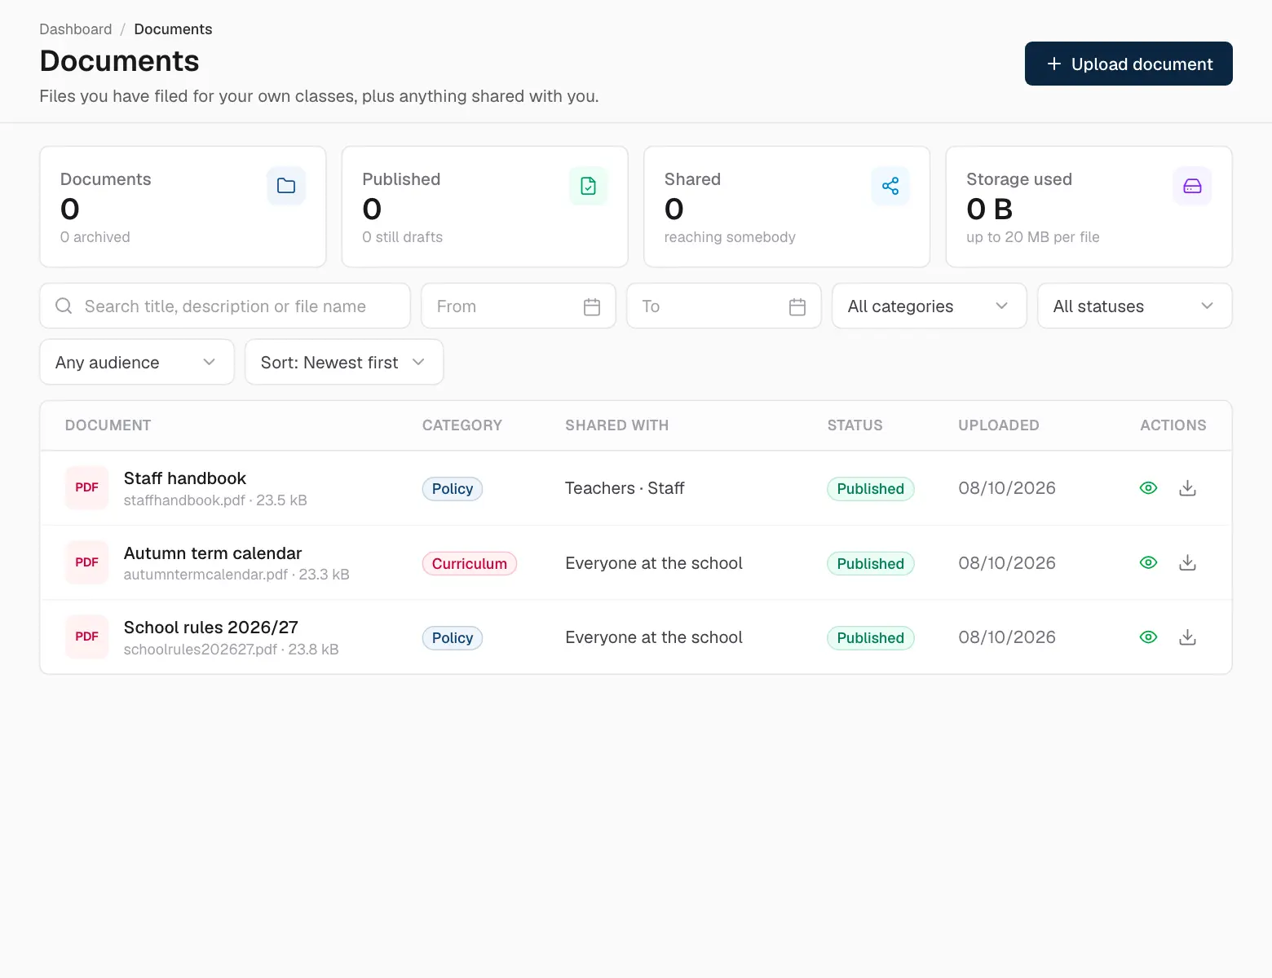Image resolution: width=1272 pixels, height=978 pixels.
Task: Click the From date input
Action: point(518,306)
